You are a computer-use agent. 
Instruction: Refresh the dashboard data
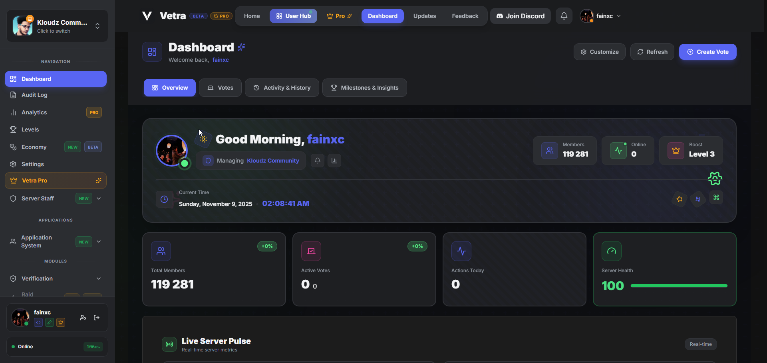coord(652,52)
